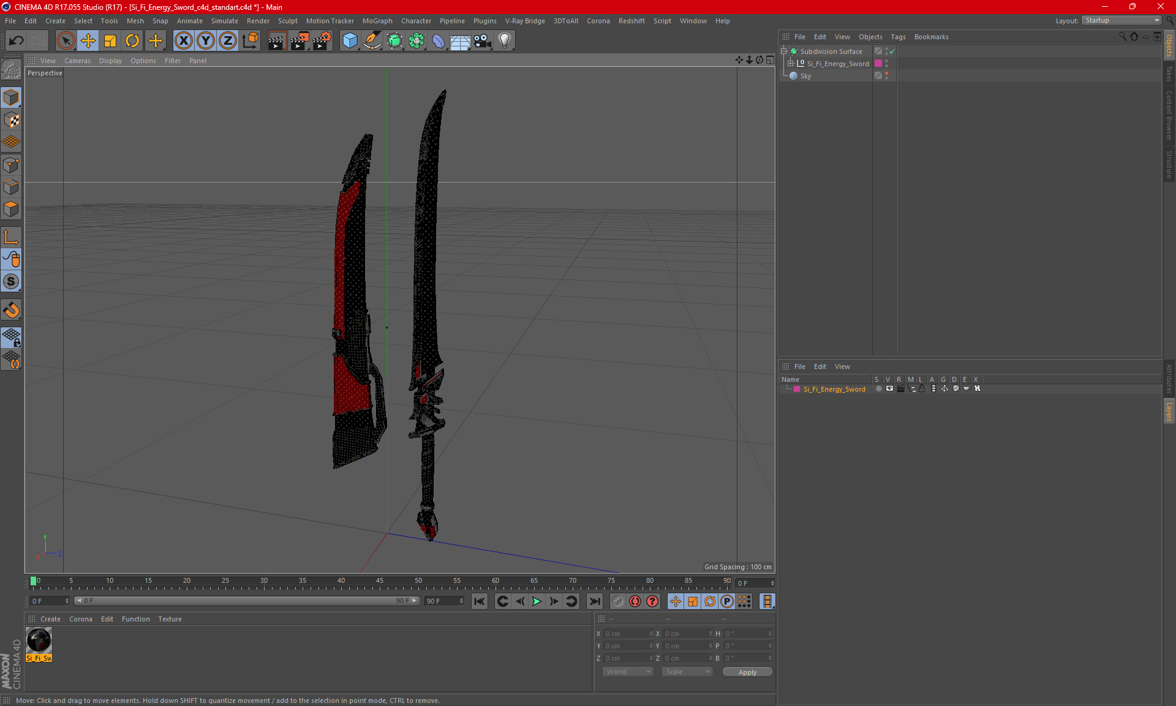Render active view with clapperboard icon

coord(277,41)
